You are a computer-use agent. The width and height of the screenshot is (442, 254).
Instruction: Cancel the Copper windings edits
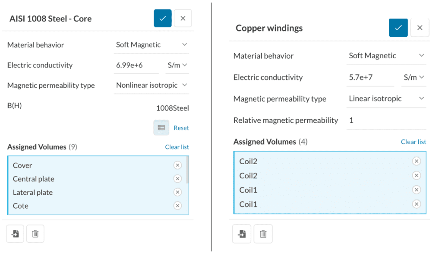(x=420, y=28)
